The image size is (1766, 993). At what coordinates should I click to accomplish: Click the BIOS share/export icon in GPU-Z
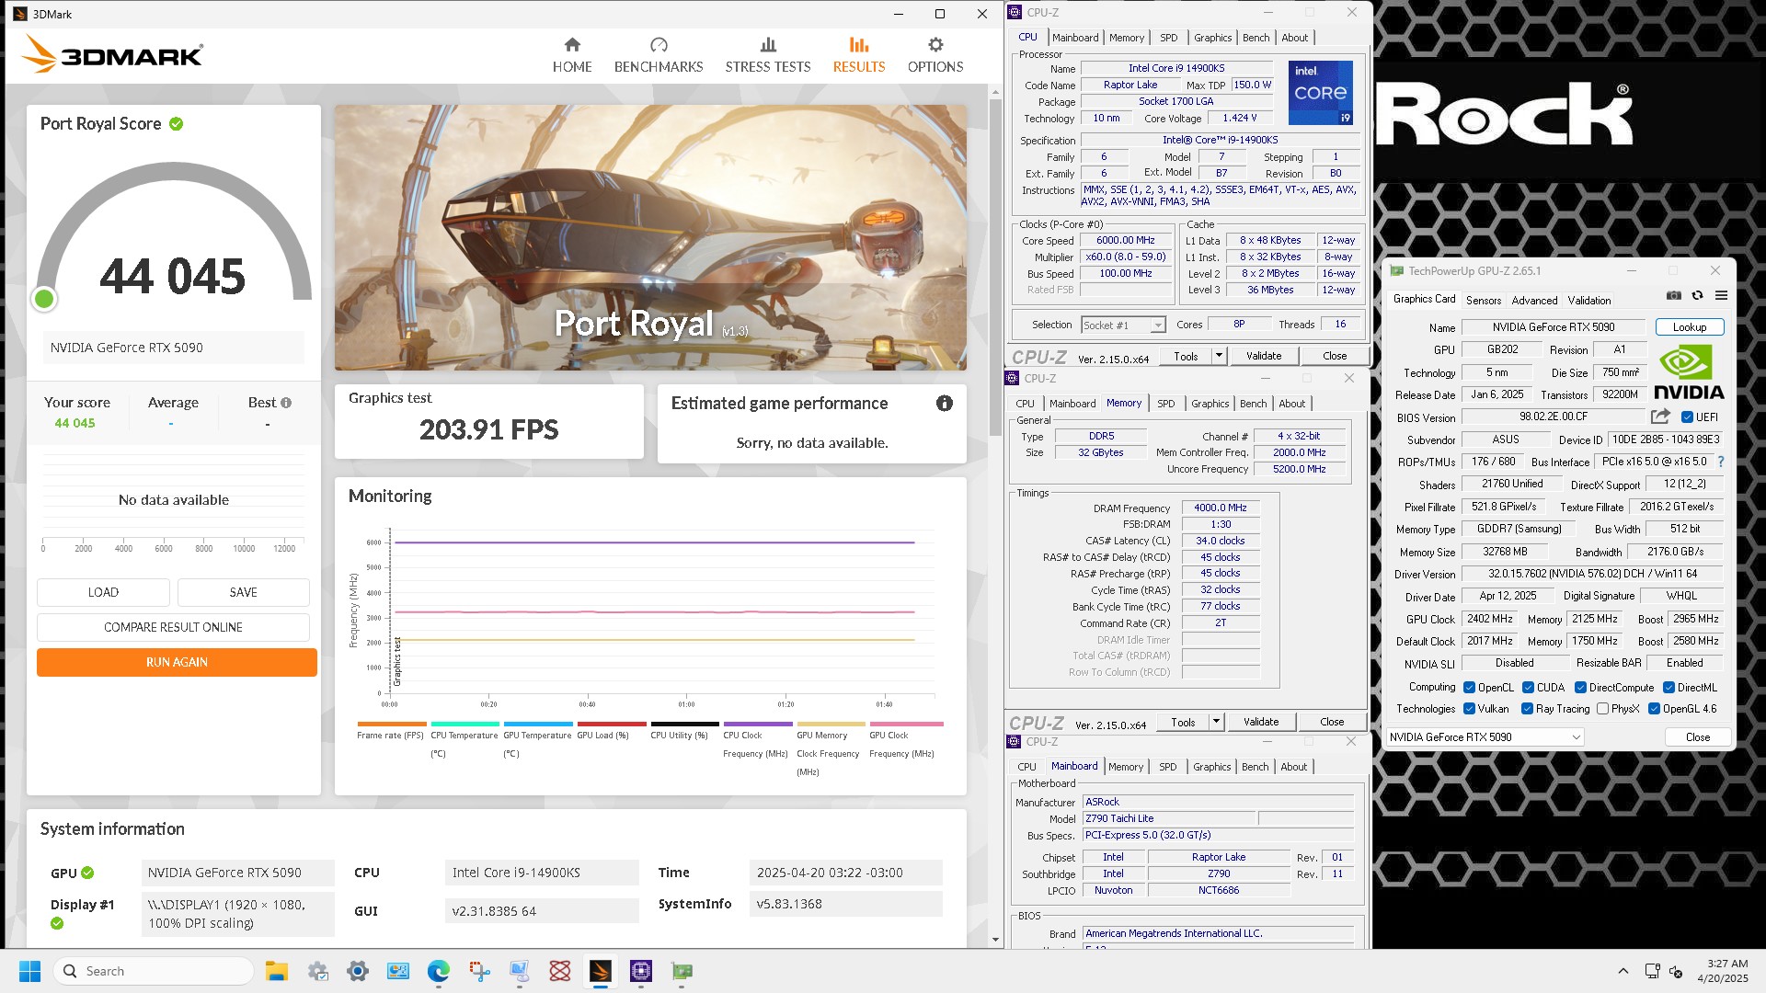tap(1660, 417)
